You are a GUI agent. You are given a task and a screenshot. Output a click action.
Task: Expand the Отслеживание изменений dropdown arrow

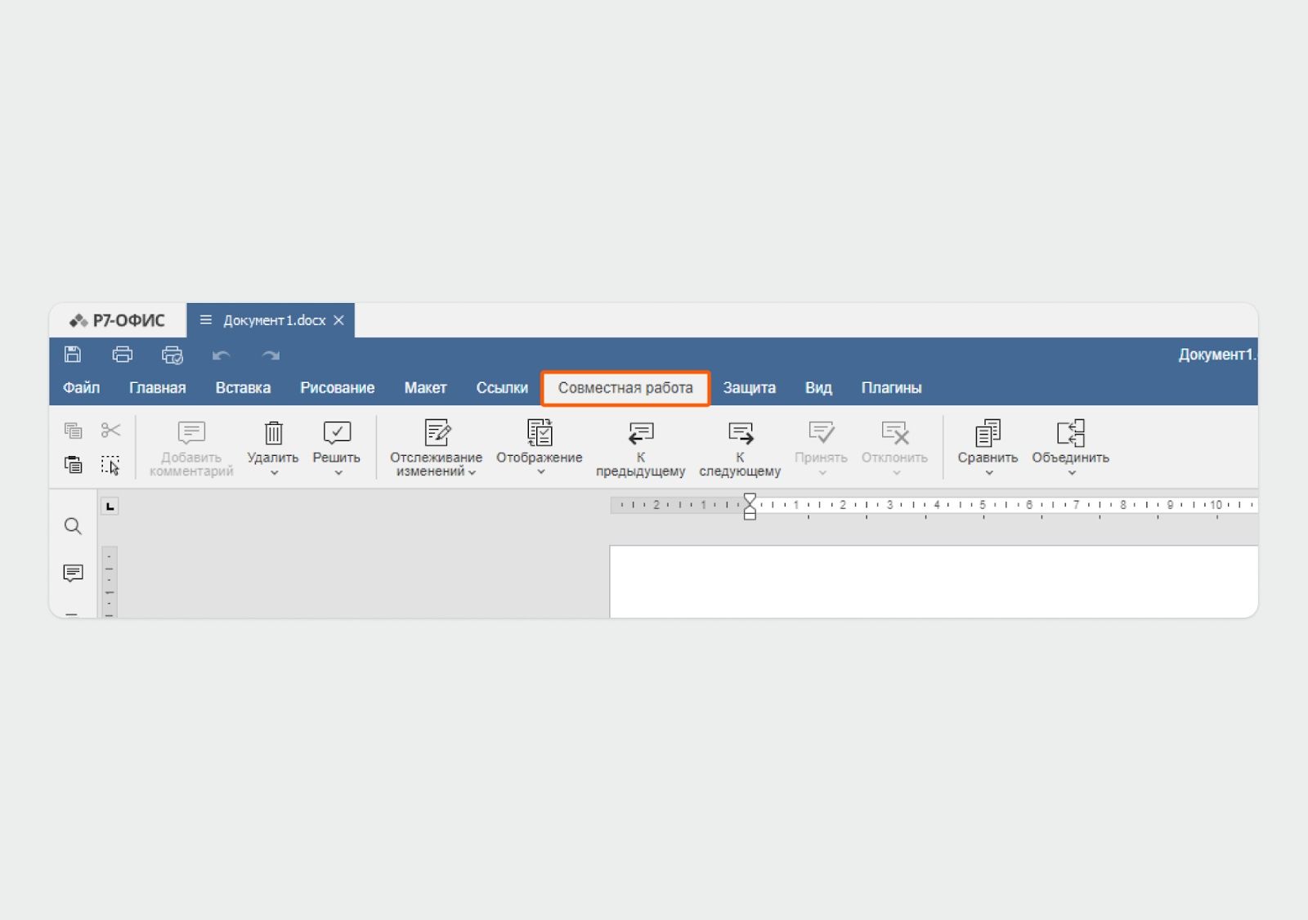point(472,472)
